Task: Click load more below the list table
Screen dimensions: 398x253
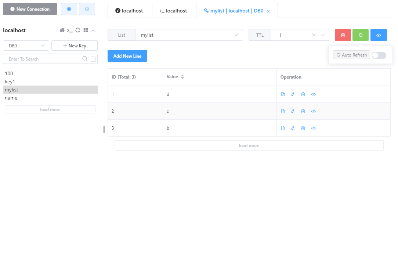Action: [x=249, y=146]
